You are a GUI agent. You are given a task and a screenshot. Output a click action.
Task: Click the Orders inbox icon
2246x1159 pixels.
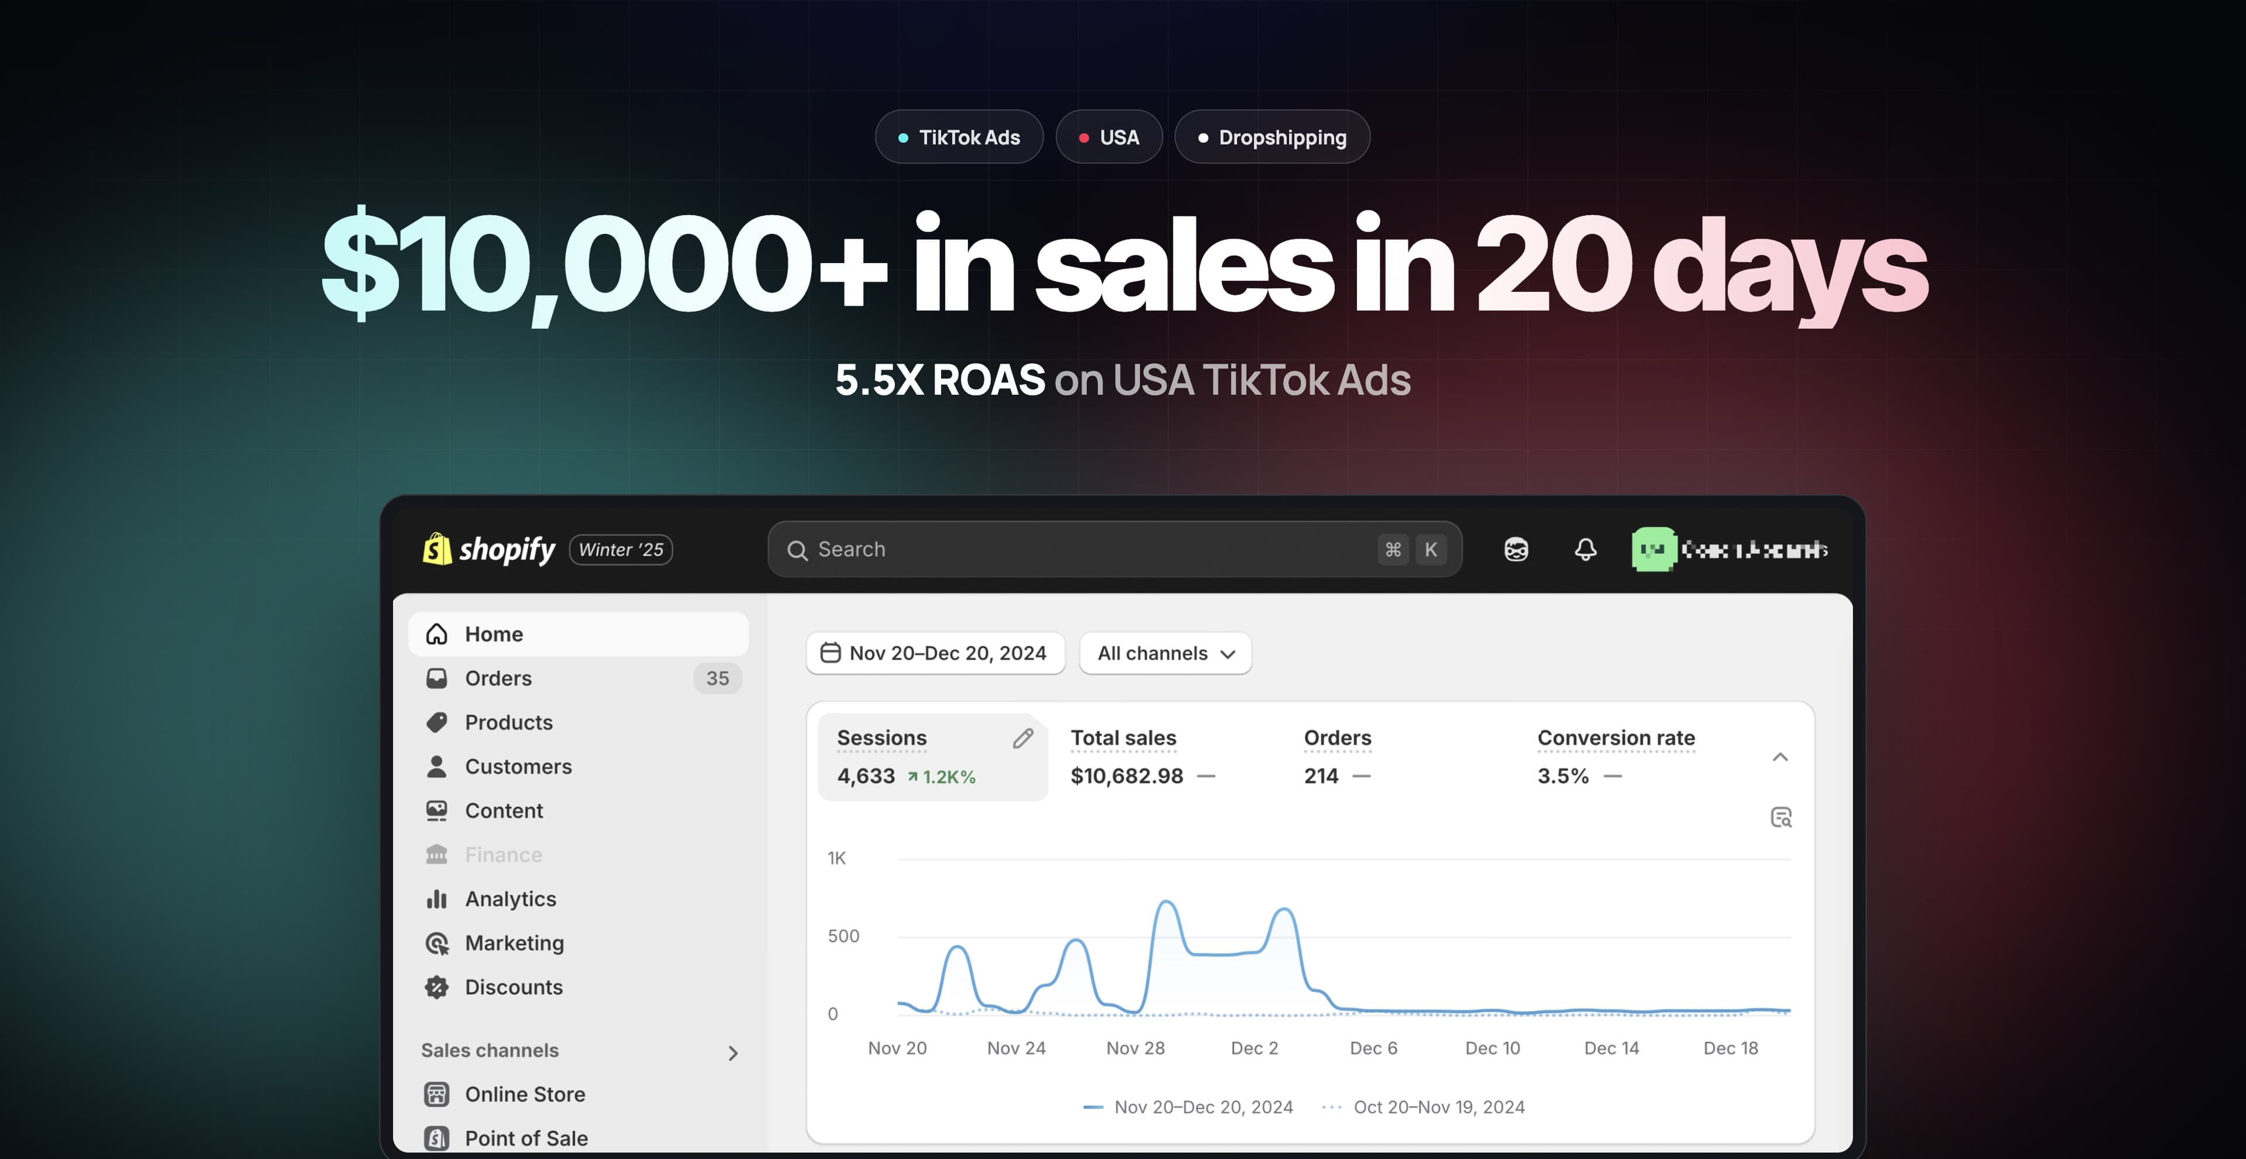(x=437, y=678)
